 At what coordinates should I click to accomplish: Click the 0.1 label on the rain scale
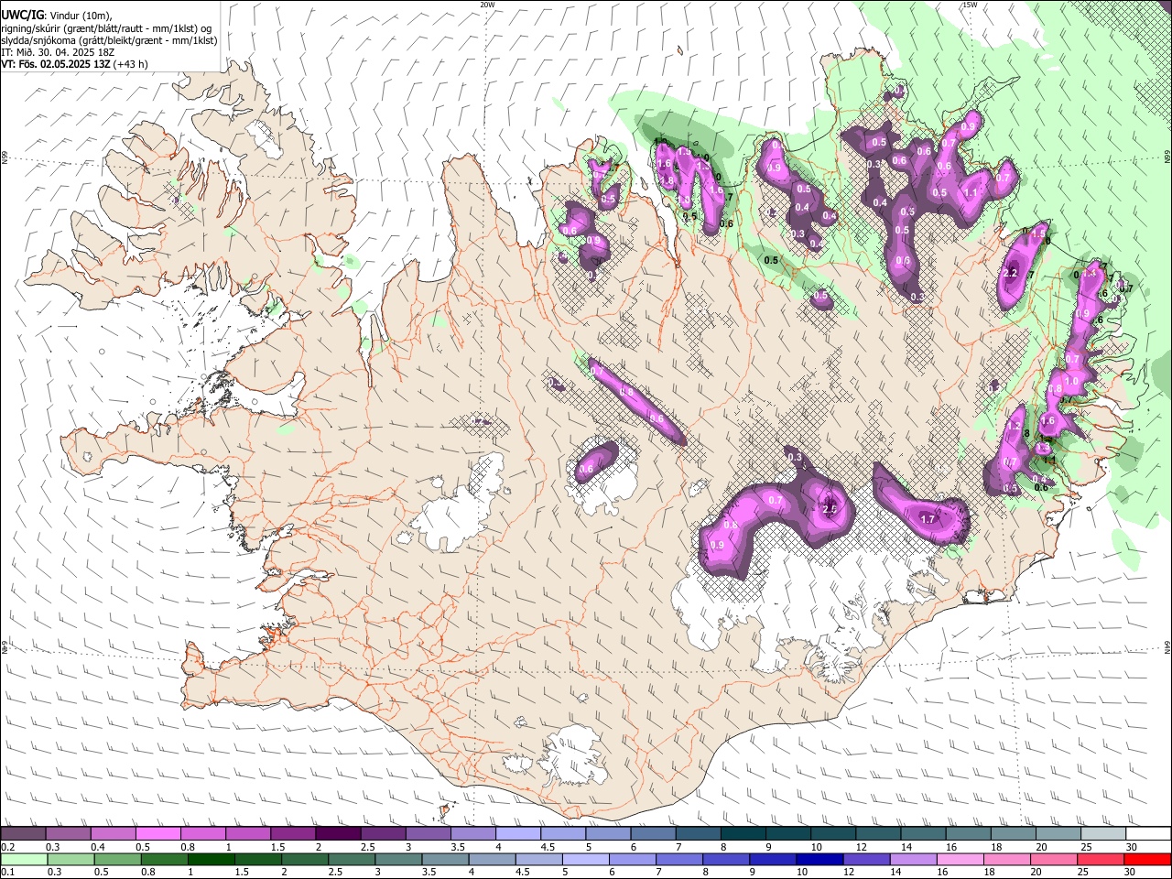point(7,872)
